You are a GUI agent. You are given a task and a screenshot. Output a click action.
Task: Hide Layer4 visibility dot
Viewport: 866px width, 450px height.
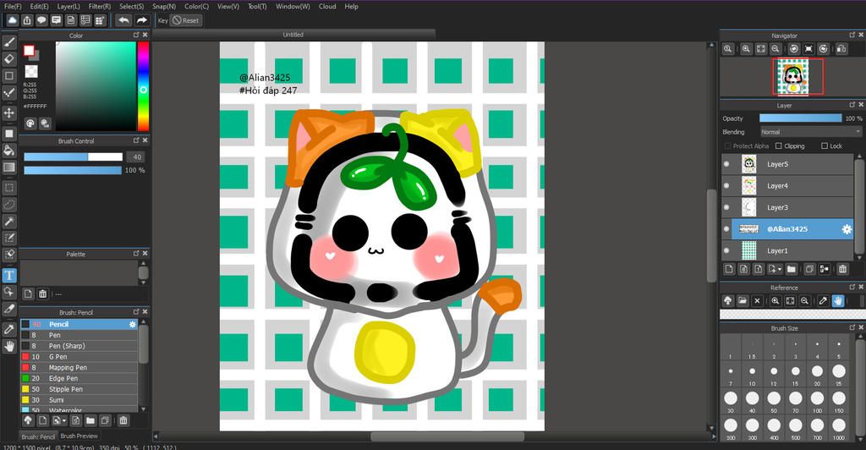coord(726,185)
